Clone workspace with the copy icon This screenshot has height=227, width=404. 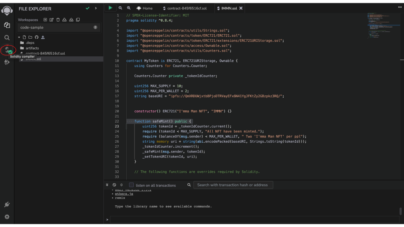78,20
